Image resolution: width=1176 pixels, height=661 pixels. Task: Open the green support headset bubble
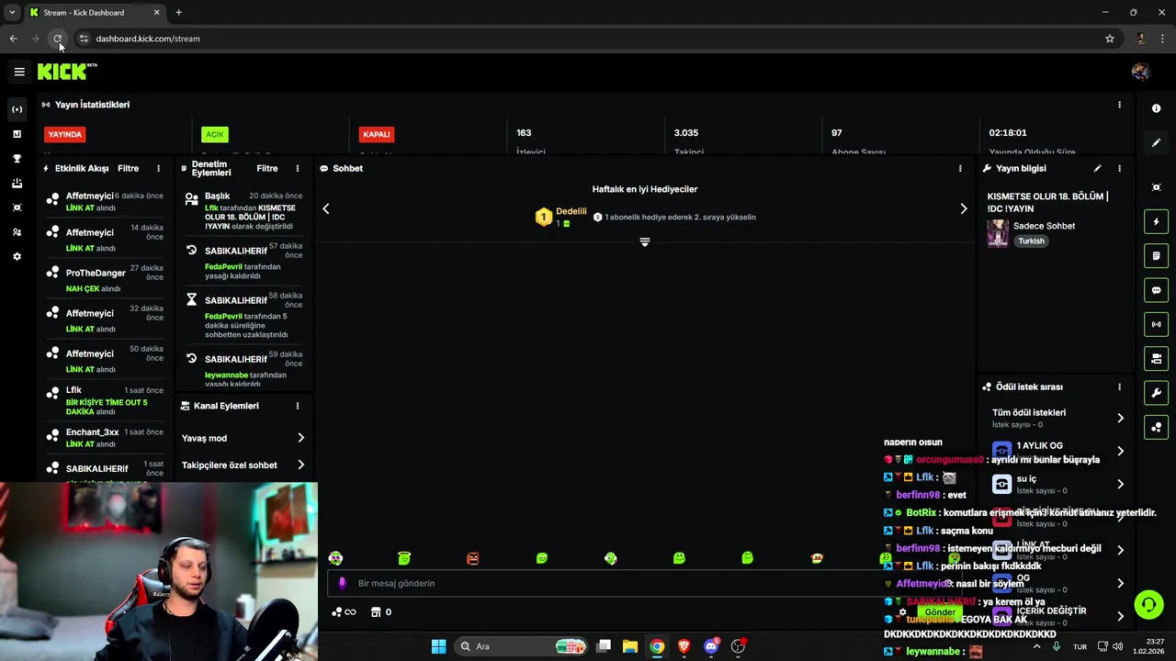point(1148,604)
